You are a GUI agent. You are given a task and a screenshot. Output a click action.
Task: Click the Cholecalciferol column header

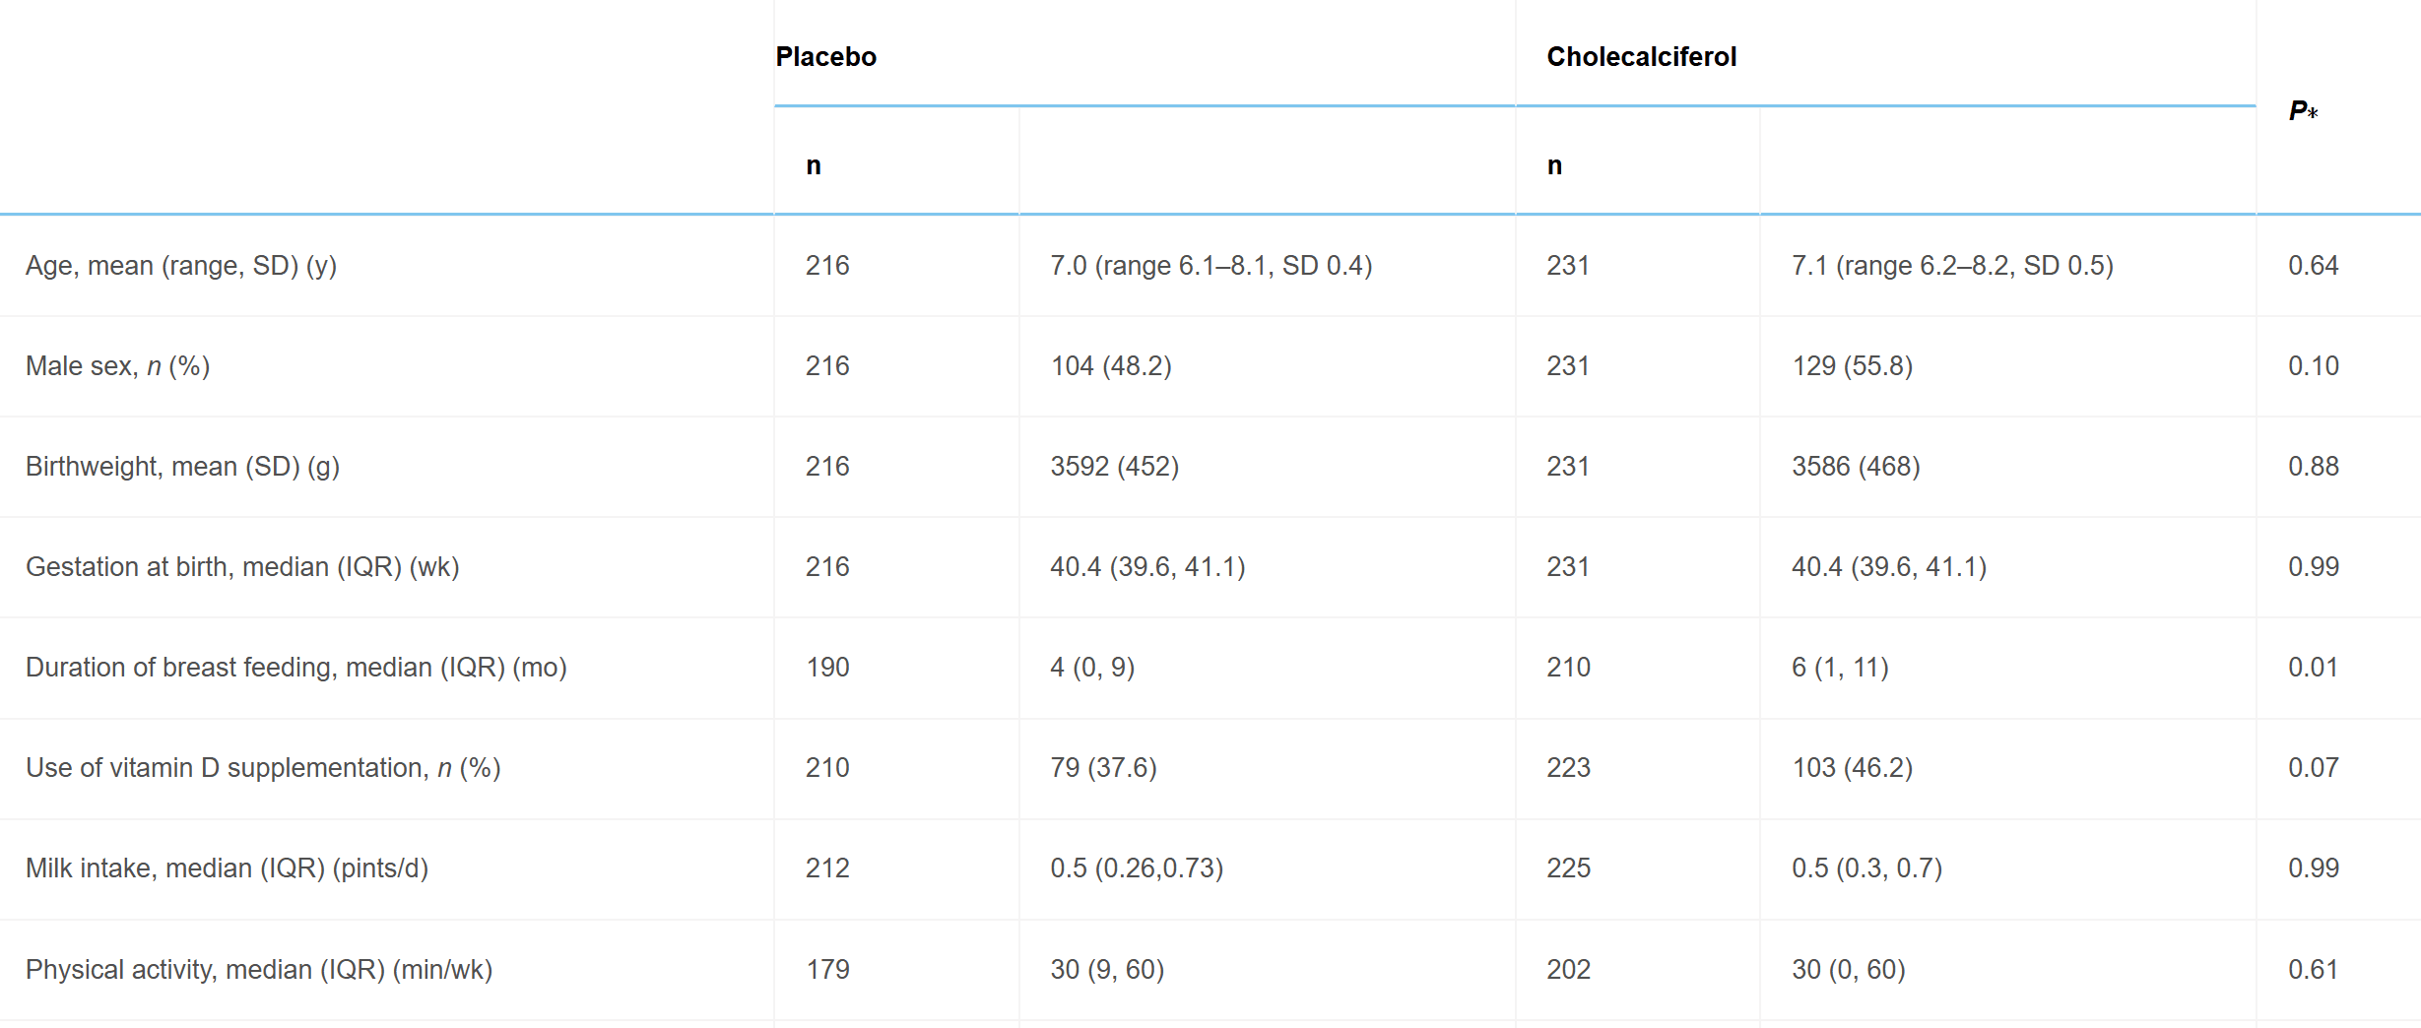coord(1641,57)
